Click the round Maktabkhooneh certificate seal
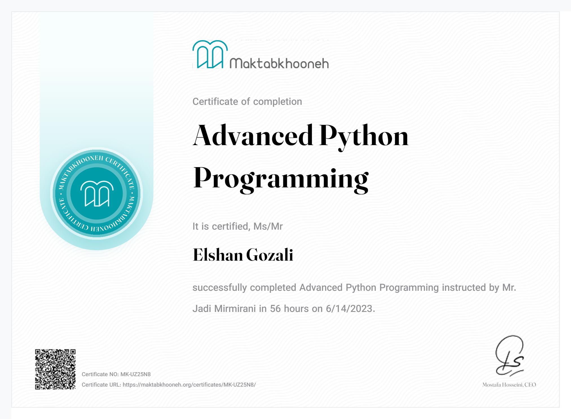The height and width of the screenshot is (419, 571). 97,193
